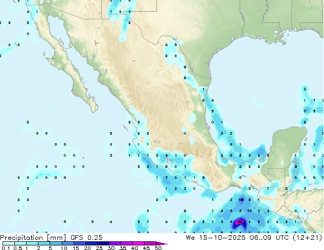Click the 'GFS 0.25' model label

tap(86, 237)
